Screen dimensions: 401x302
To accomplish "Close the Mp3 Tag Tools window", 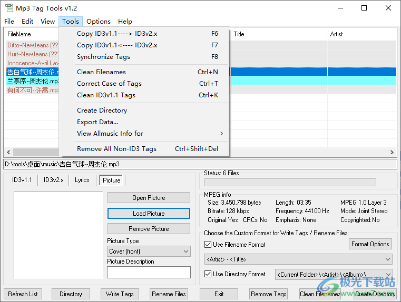I will [388, 8].
